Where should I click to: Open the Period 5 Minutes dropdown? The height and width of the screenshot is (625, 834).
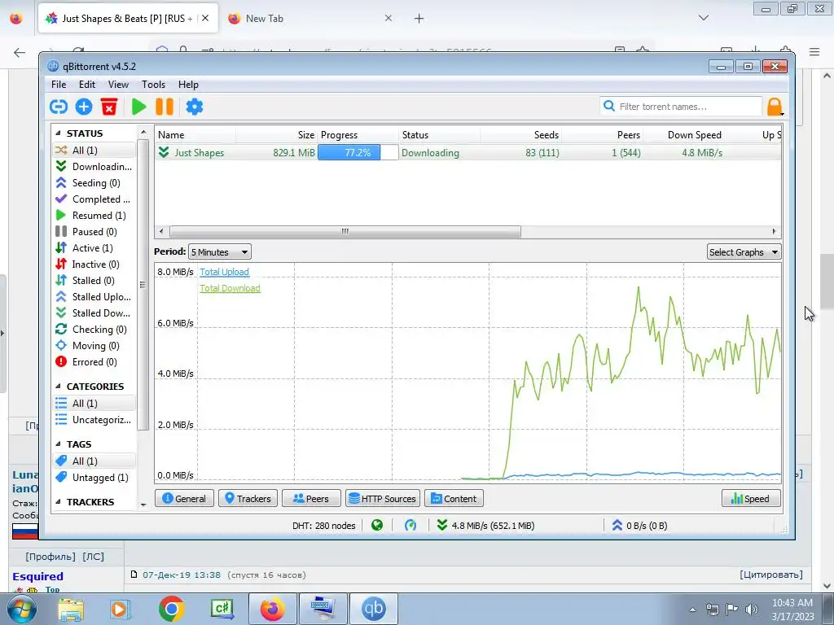tap(220, 252)
